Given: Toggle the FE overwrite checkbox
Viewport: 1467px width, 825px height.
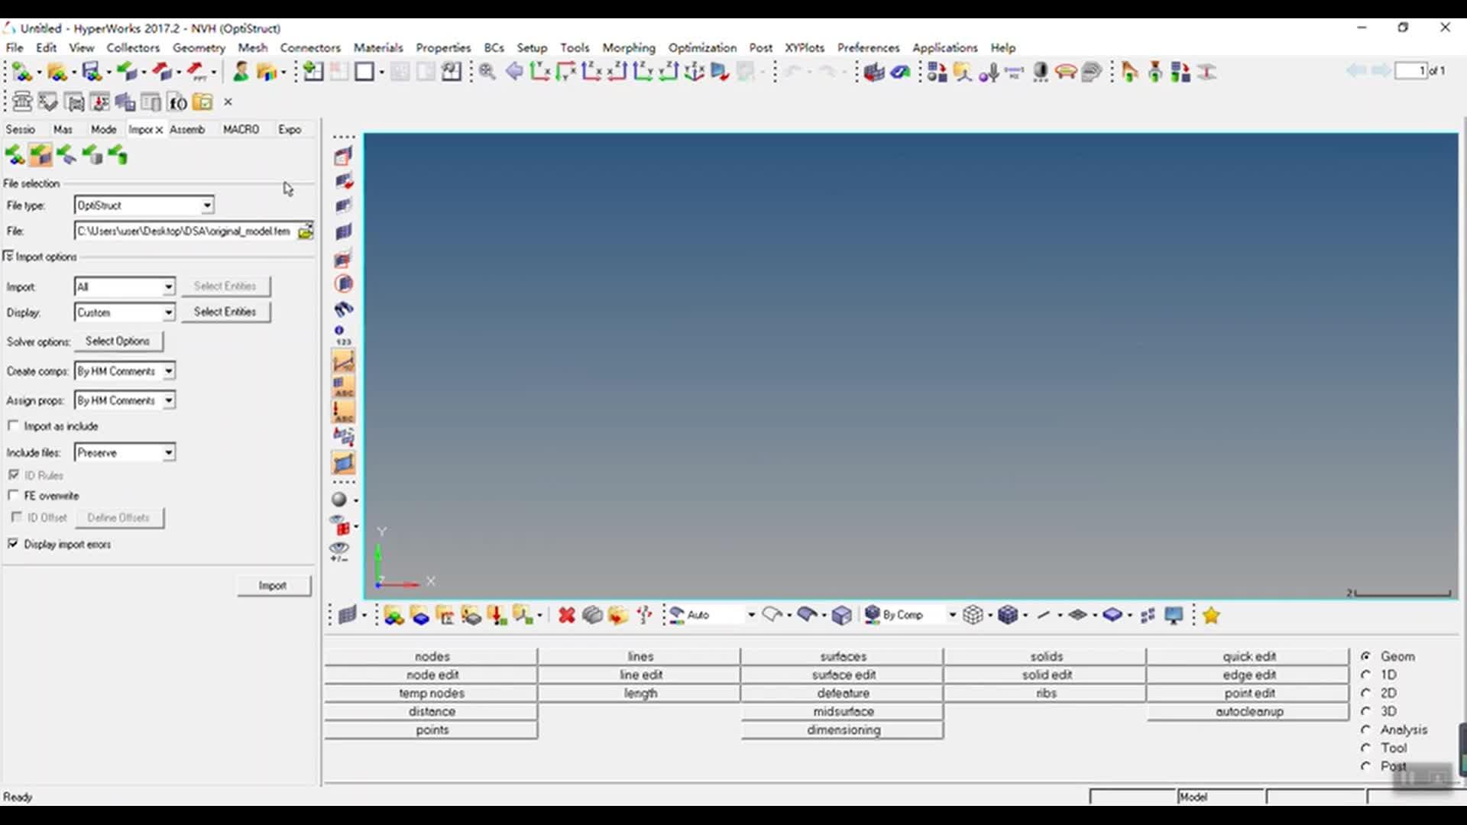Looking at the screenshot, I should [13, 495].
